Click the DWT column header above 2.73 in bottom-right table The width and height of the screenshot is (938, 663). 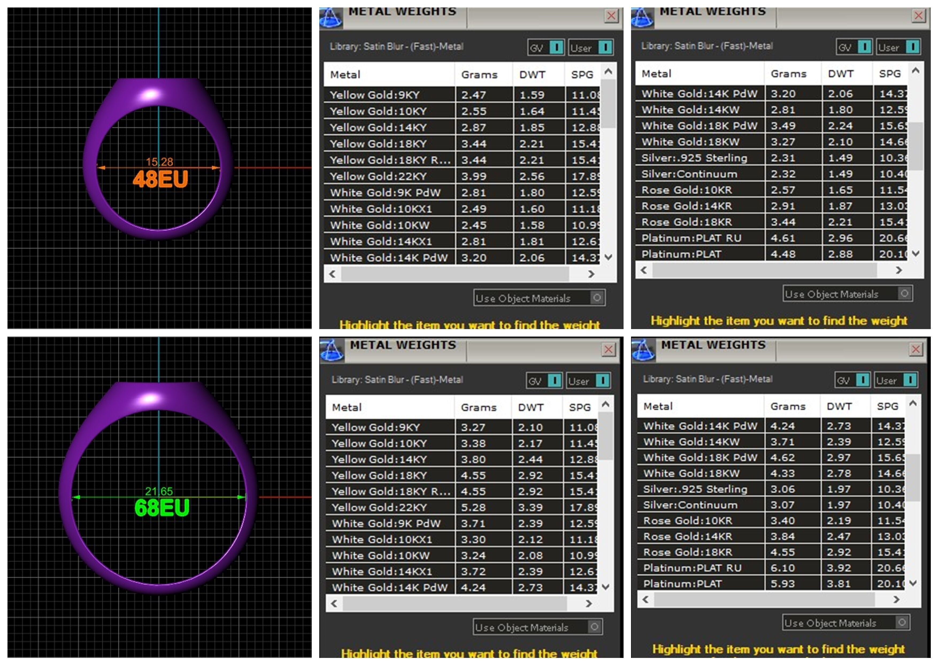(x=839, y=406)
